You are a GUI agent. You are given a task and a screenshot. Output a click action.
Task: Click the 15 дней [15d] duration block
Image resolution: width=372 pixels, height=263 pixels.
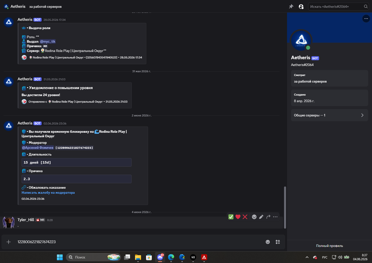point(76,162)
